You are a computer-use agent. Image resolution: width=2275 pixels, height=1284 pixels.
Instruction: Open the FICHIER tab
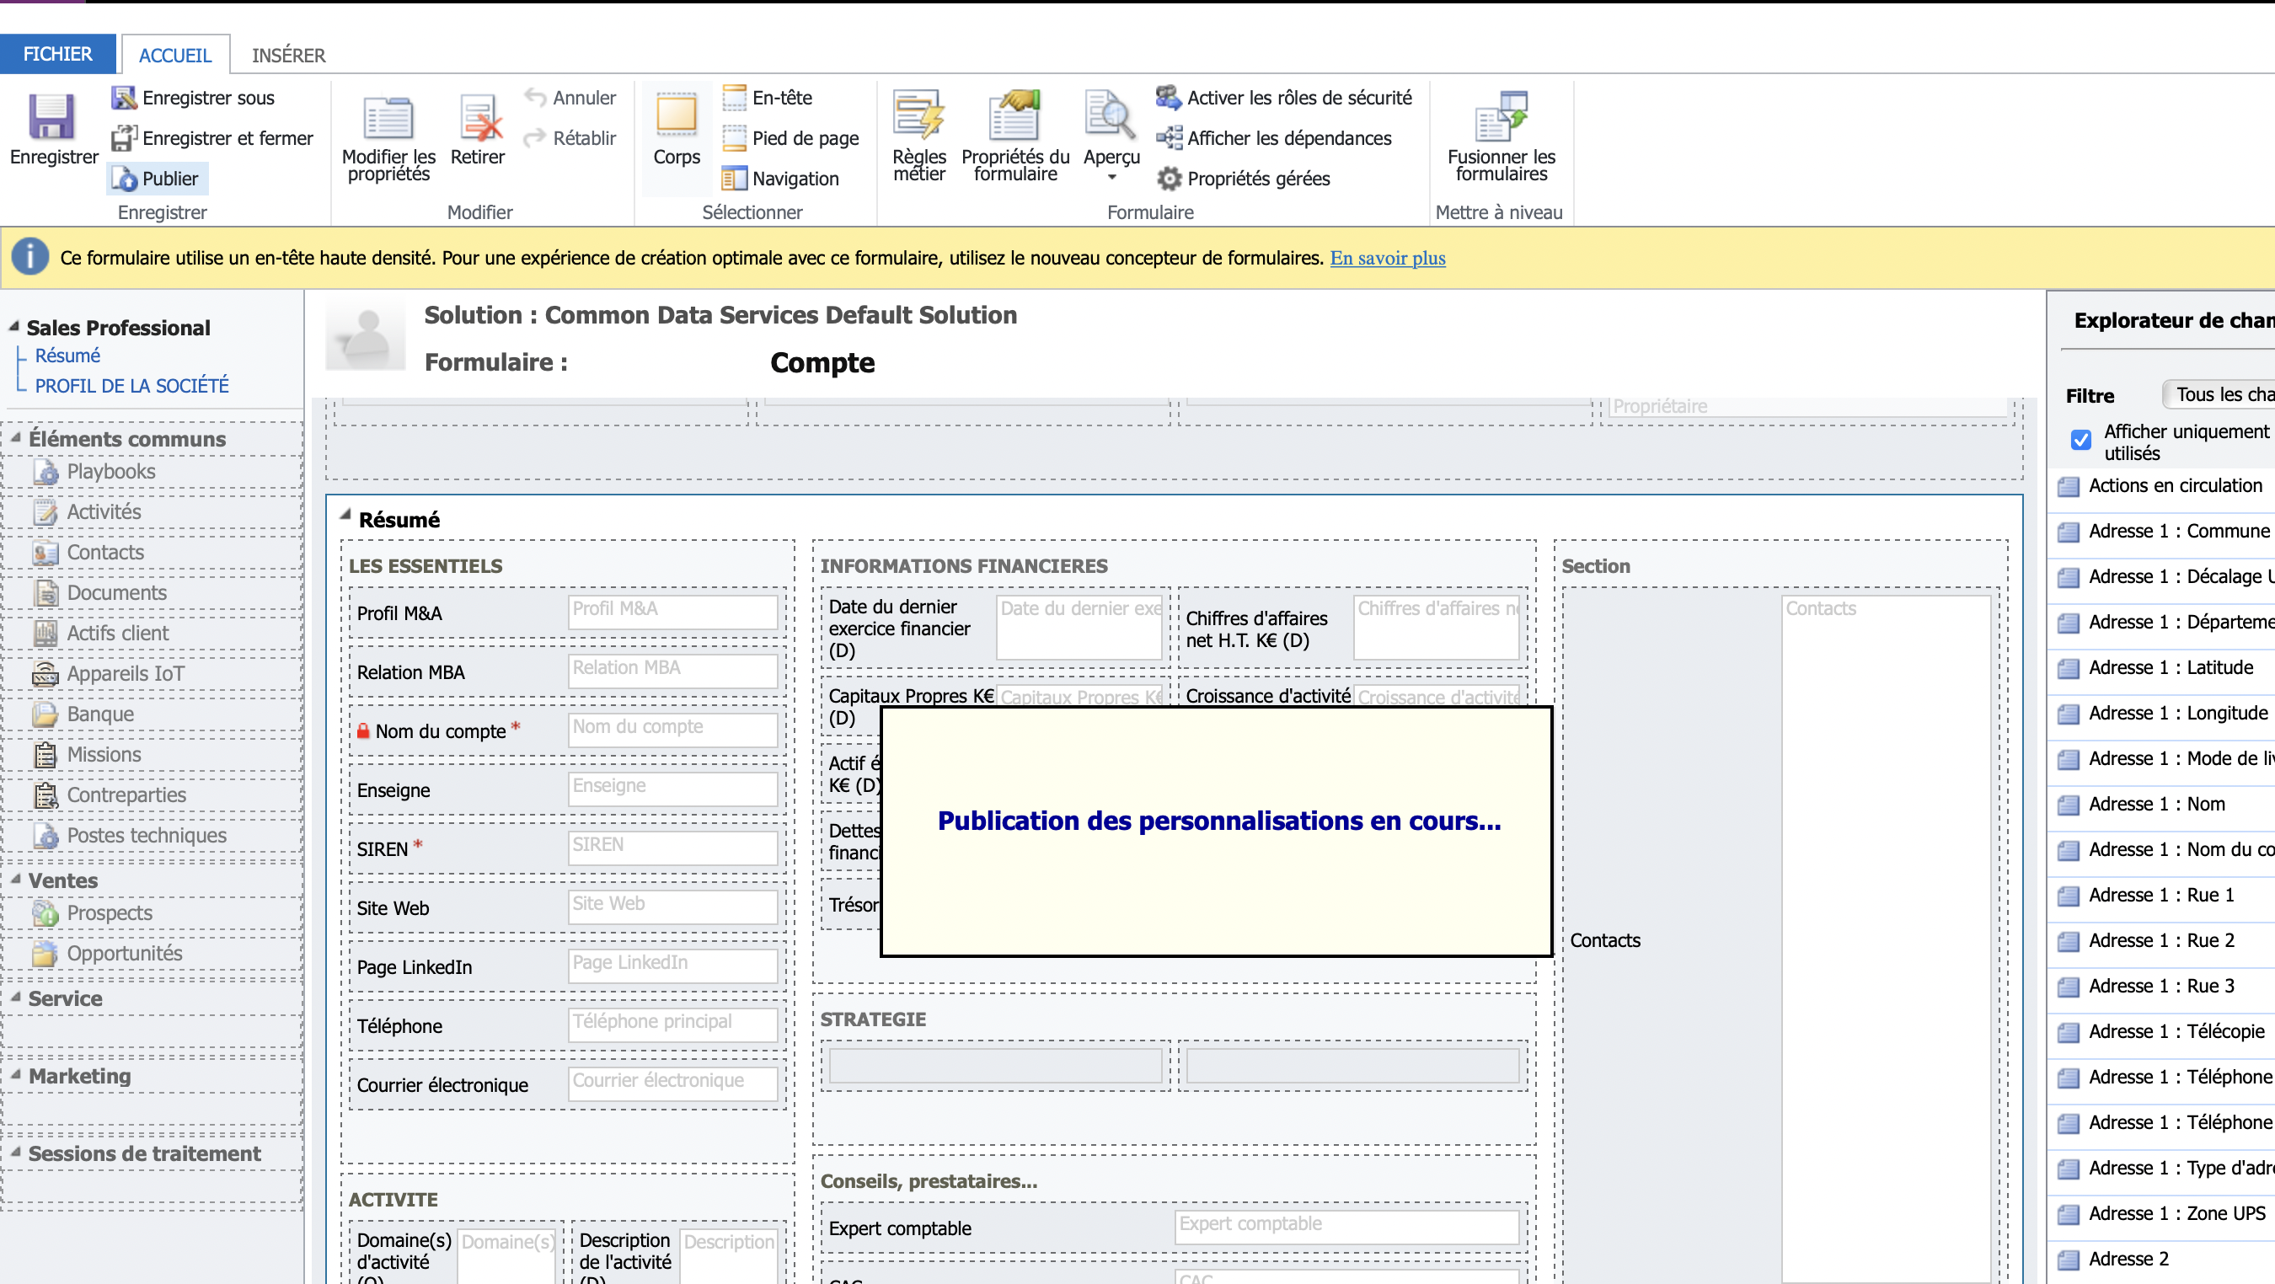(57, 55)
